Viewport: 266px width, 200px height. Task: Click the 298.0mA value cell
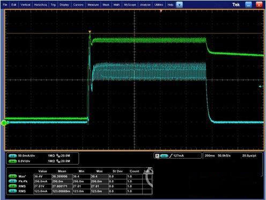click(x=42, y=182)
